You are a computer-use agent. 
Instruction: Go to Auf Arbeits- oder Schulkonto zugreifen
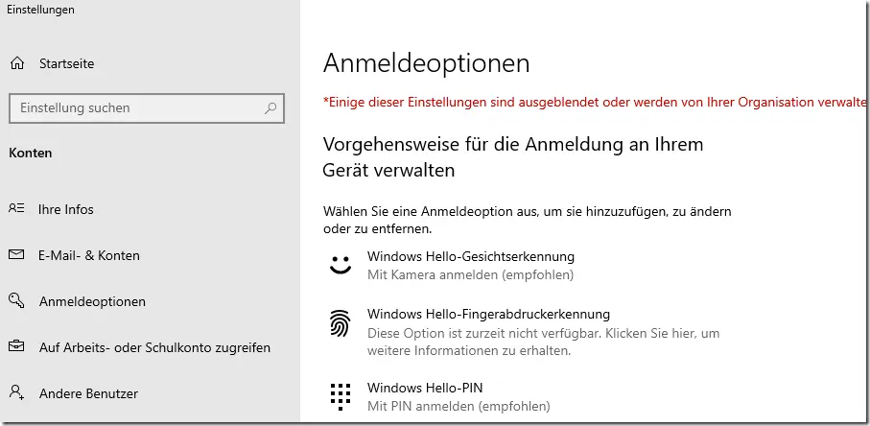pos(154,347)
